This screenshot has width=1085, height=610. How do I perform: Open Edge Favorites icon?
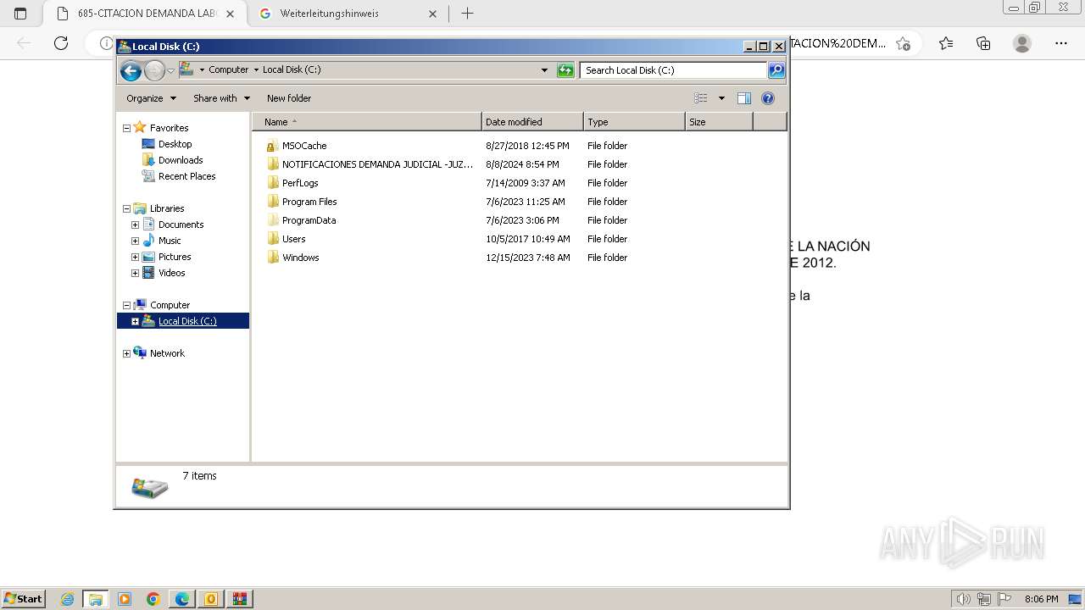946,43
